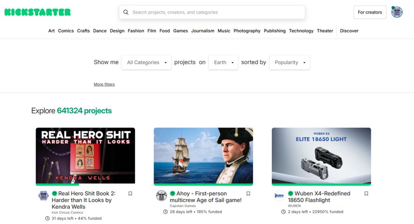Open the Photography category
The image size is (414, 224).
tap(247, 31)
